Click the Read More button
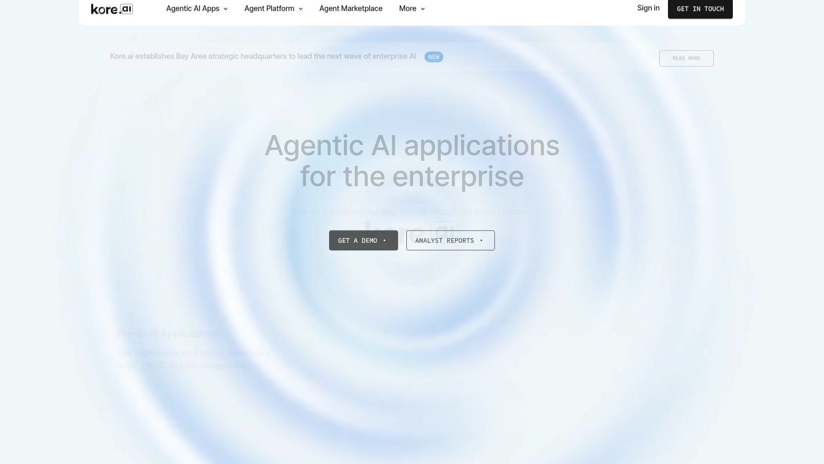Viewport: 824px width, 464px height. coord(686,58)
